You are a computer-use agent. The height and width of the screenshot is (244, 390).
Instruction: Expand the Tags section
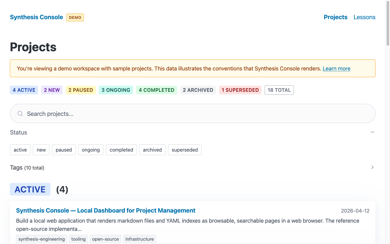[372, 167]
